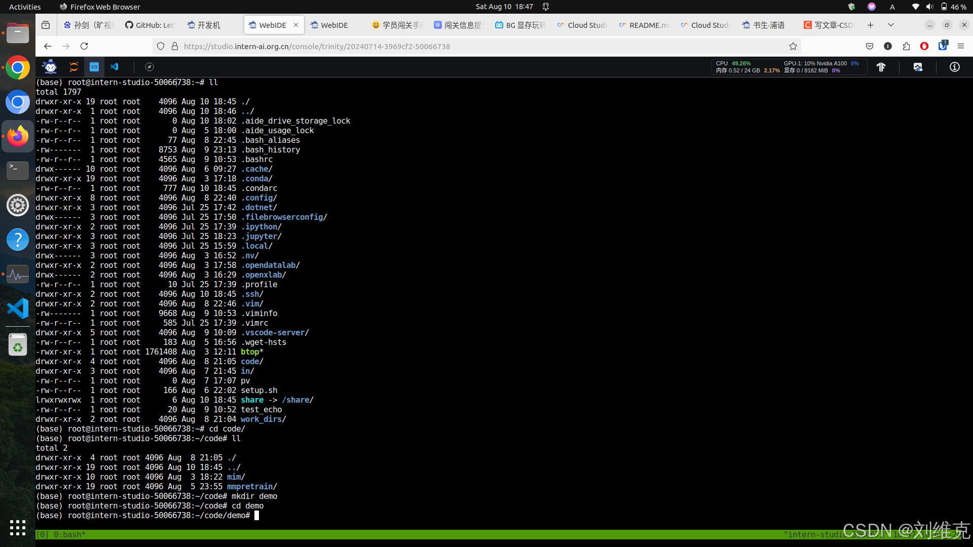Click the shield tracking protection icon
The width and height of the screenshot is (973, 547).
[161, 46]
